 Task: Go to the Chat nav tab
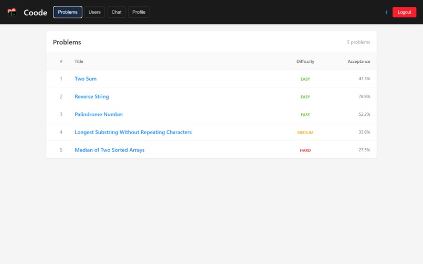coord(117,12)
